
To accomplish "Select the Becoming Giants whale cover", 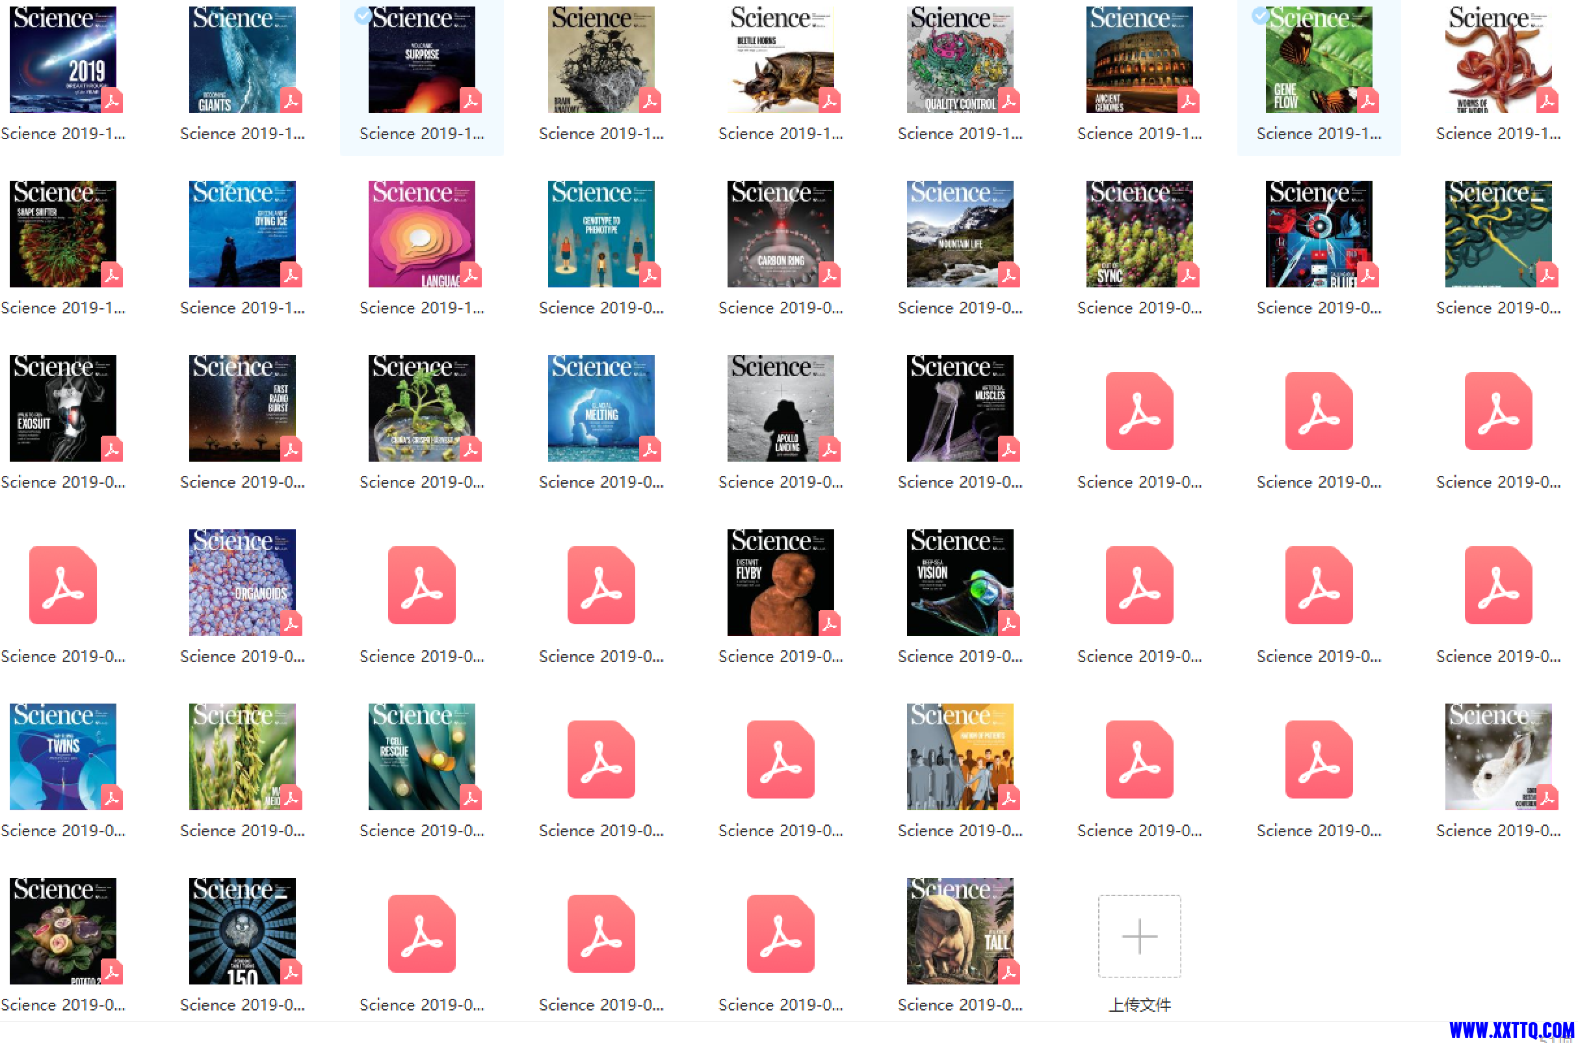I will pos(242,60).
